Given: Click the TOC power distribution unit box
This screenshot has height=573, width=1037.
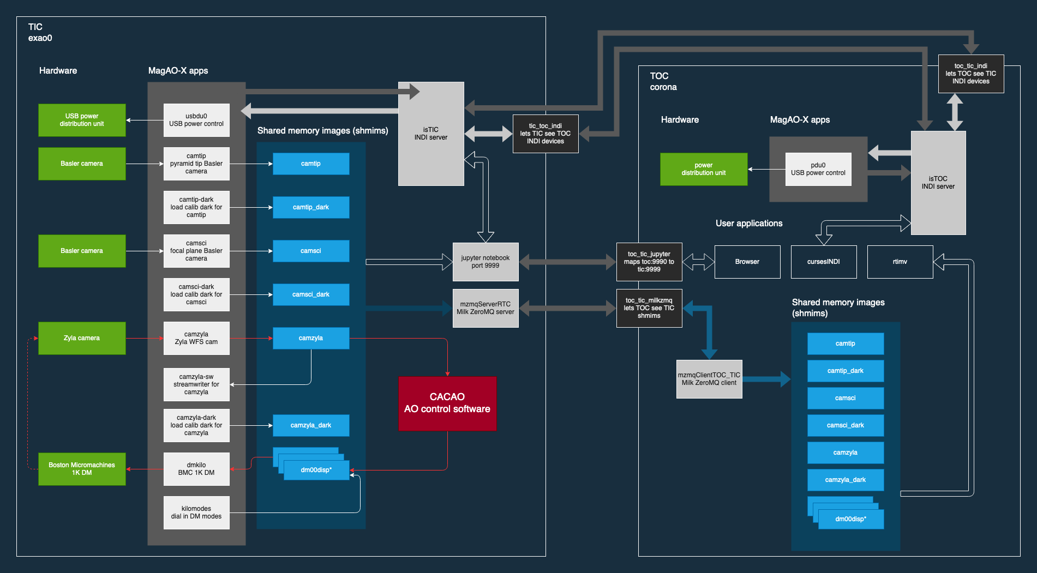Looking at the screenshot, I should (704, 169).
